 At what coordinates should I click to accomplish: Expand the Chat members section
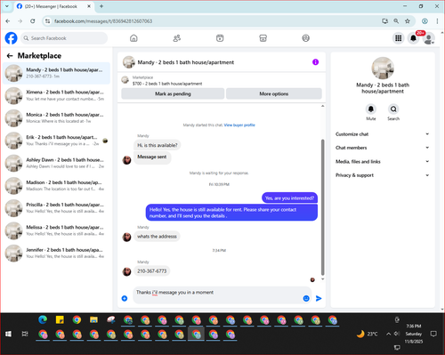383,148
